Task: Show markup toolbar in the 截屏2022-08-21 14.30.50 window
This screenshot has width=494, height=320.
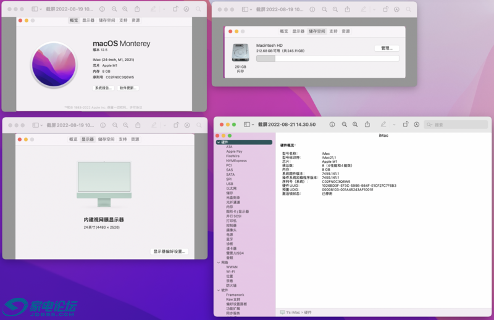Action: (416, 125)
